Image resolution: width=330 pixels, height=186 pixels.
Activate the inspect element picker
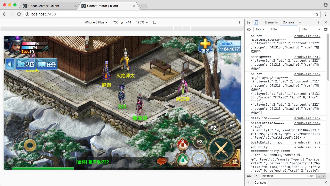249,22
